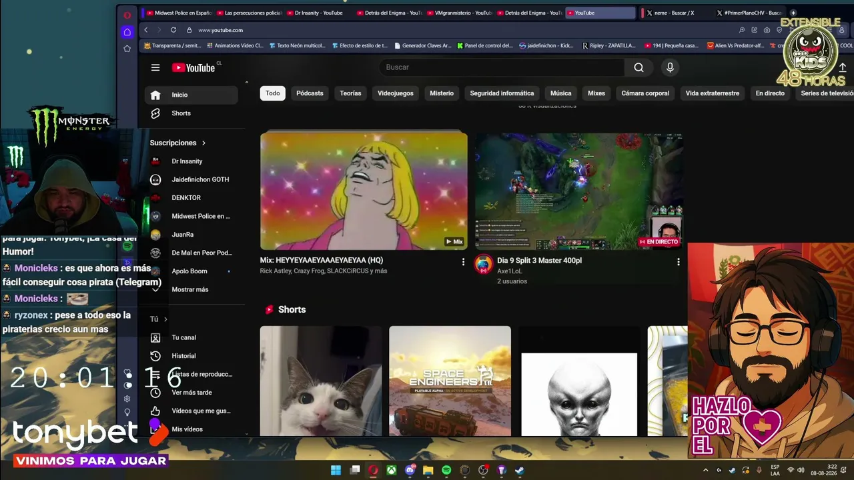854x480 pixels.
Task: Select the Teorías filter chip
Action: tap(350, 93)
